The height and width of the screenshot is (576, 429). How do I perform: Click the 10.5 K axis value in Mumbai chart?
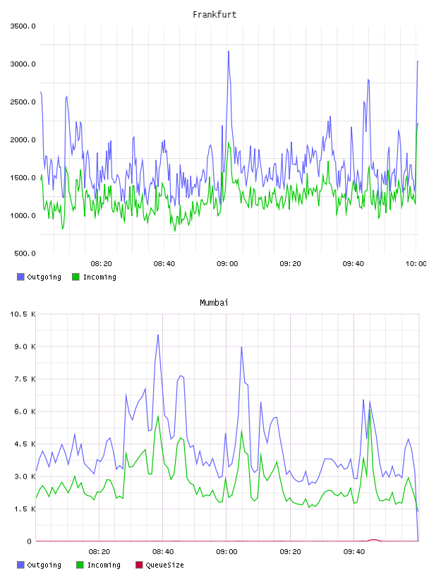click(x=23, y=314)
